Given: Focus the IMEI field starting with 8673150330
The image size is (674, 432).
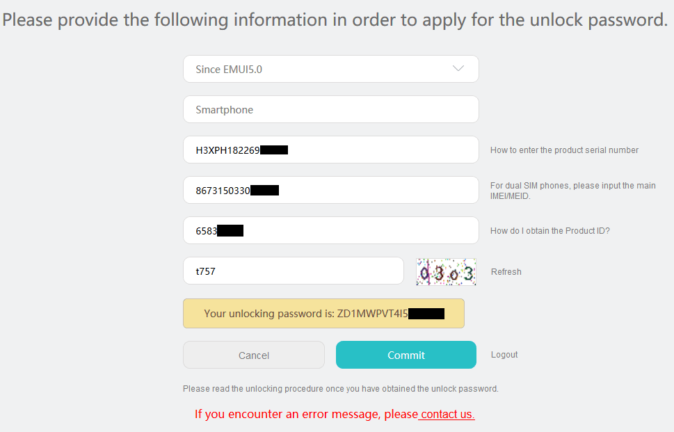Looking at the screenshot, I should pyautogui.click(x=331, y=190).
